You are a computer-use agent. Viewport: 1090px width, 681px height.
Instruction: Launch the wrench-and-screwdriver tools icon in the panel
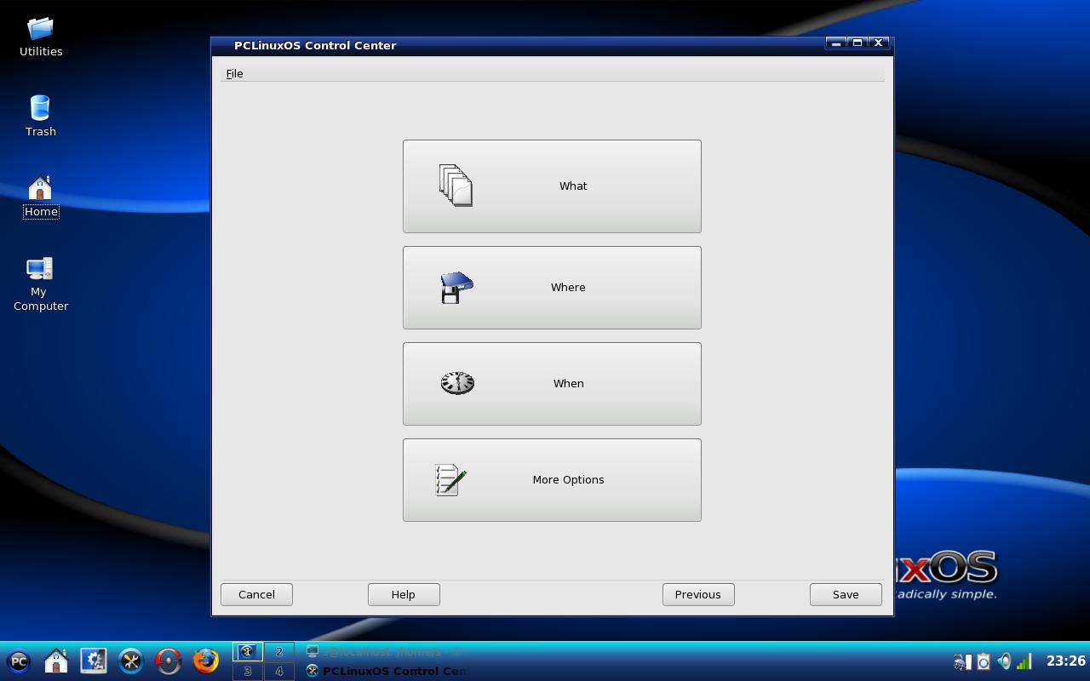pyautogui.click(x=131, y=661)
